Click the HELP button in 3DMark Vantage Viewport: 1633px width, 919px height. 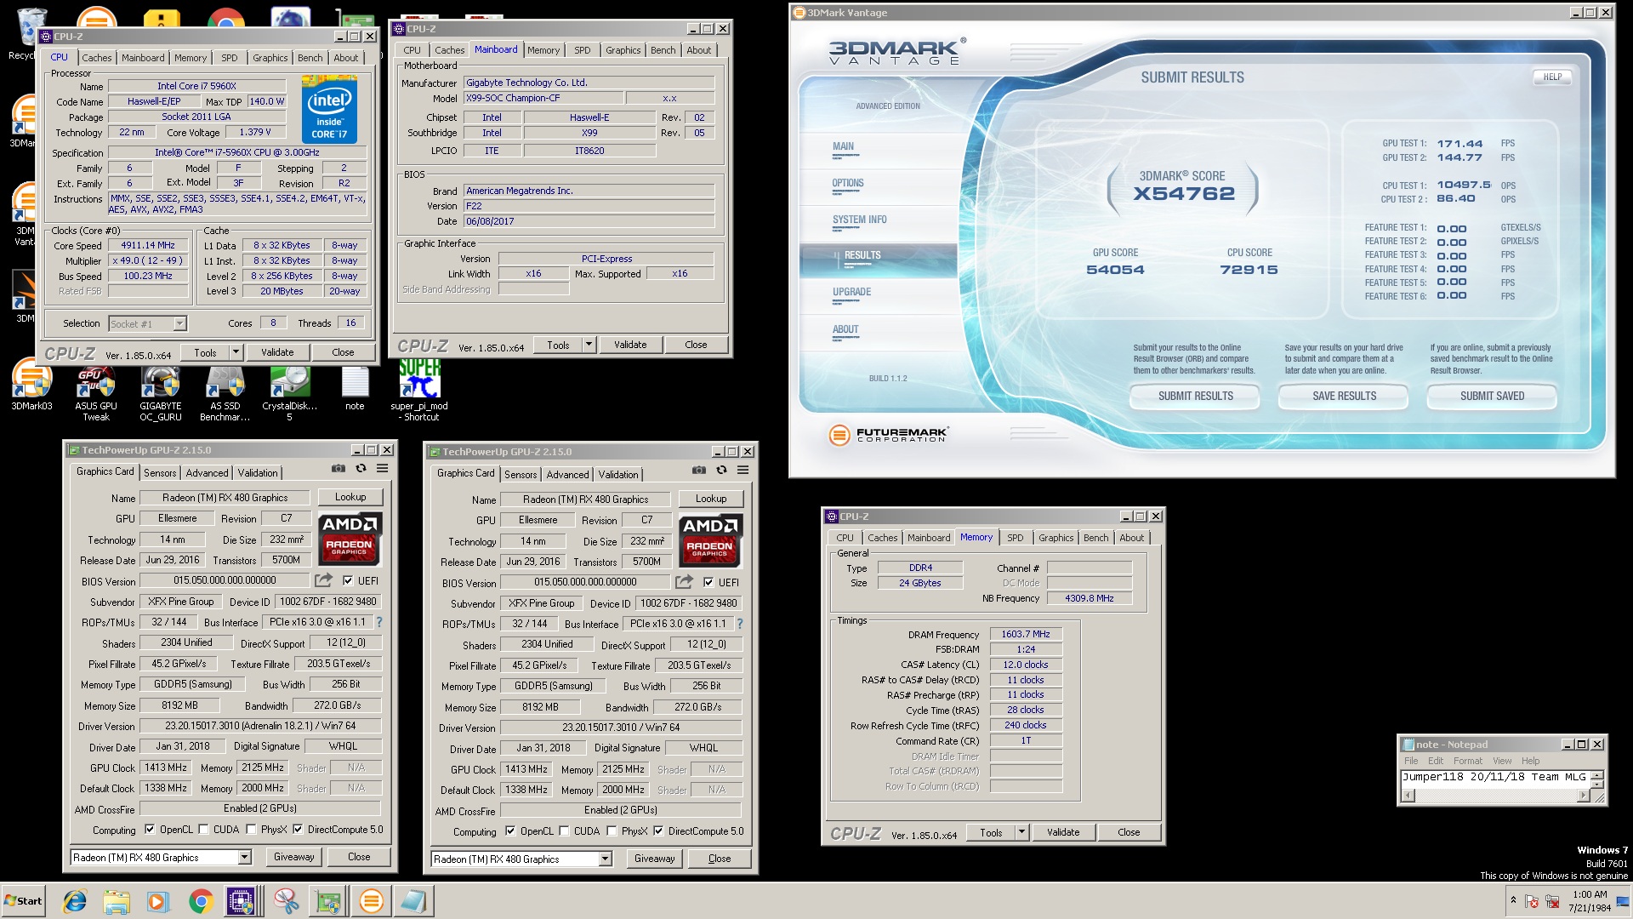pyautogui.click(x=1552, y=77)
